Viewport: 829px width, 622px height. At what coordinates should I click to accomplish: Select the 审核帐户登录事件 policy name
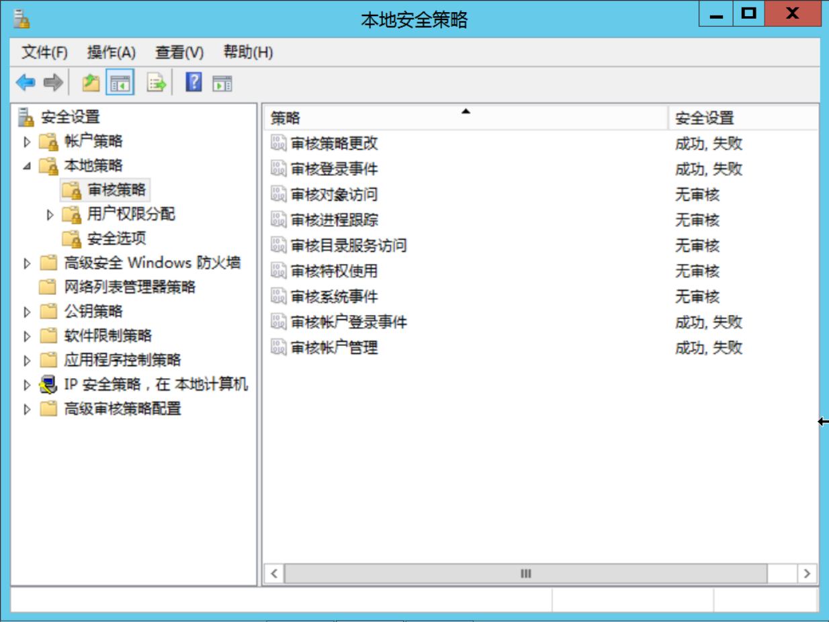(x=349, y=322)
